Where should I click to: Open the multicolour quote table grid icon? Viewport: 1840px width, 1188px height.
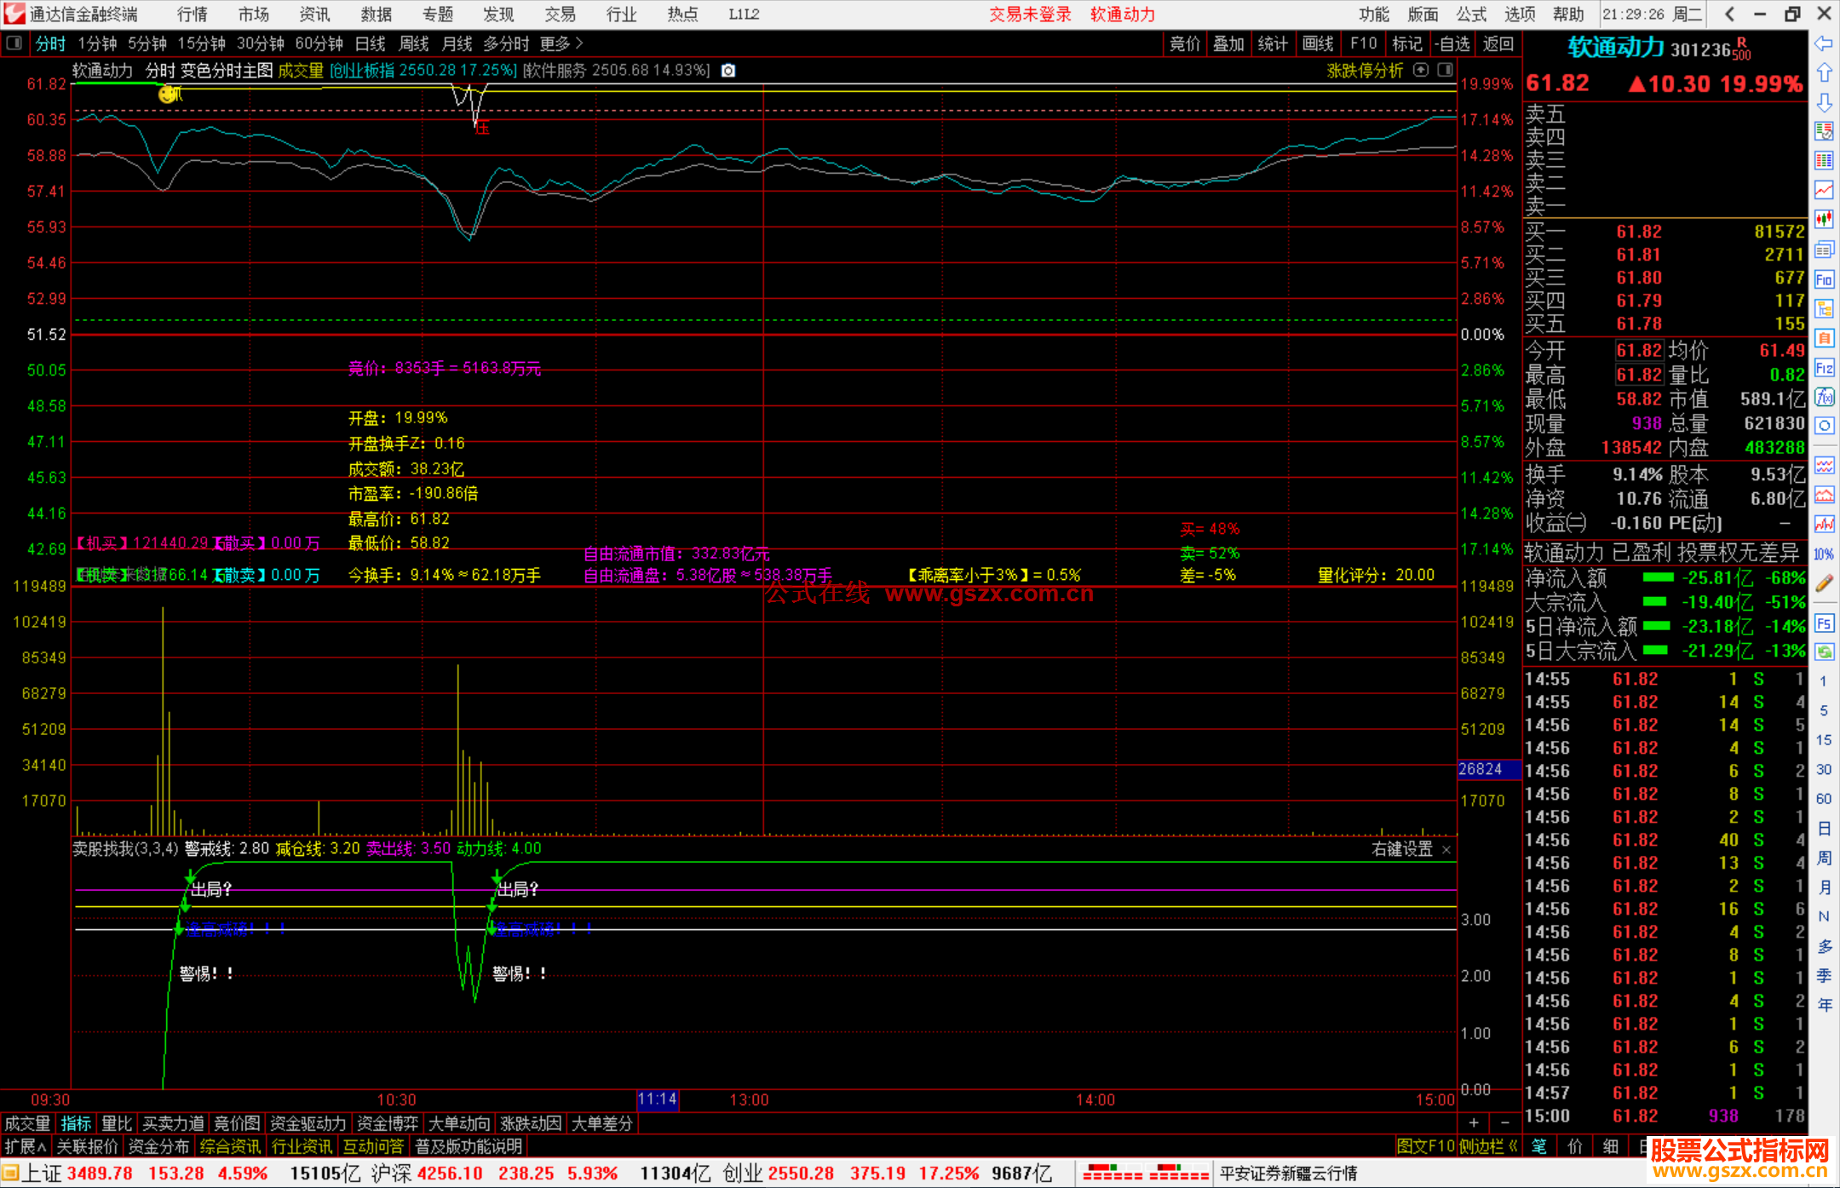pos(1824,161)
